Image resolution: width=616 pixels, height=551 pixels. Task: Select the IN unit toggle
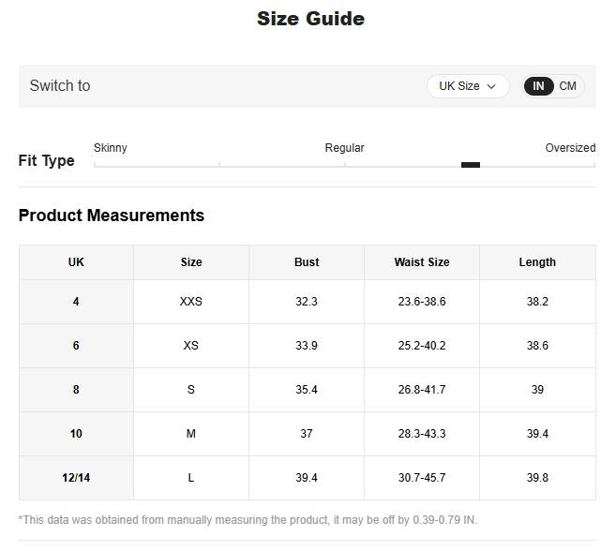538,86
